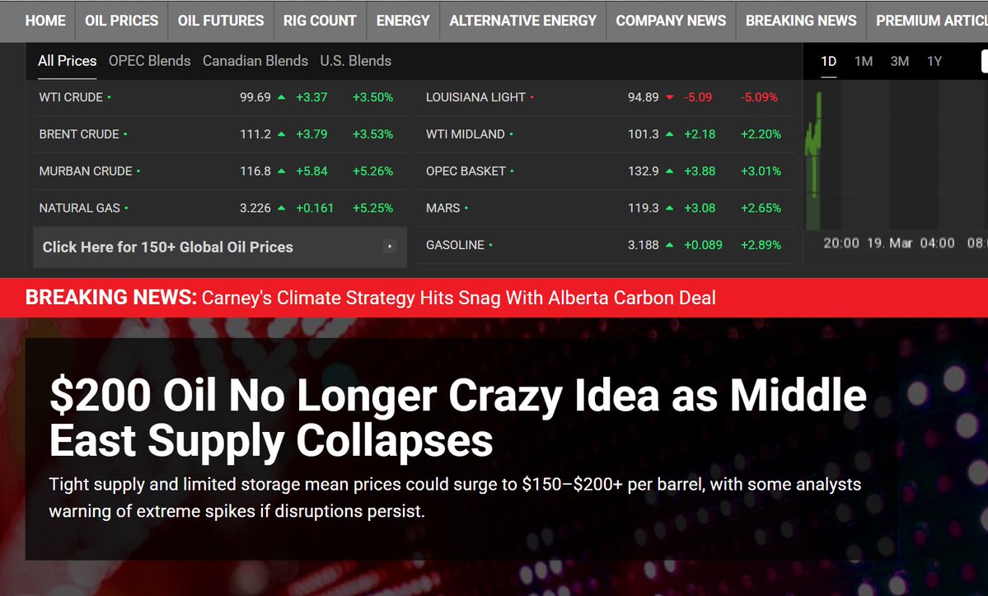Open the HOME navigation item
Image resolution: width=988 pixels, height=596 pixels.
pyautogui.click(x=45, y=21)
